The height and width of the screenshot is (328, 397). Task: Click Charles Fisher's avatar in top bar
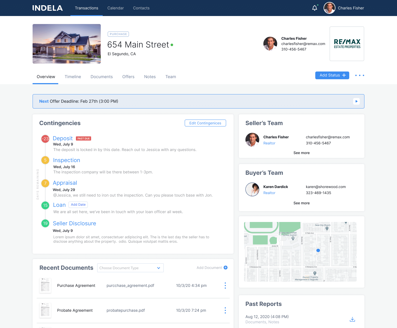329,8
